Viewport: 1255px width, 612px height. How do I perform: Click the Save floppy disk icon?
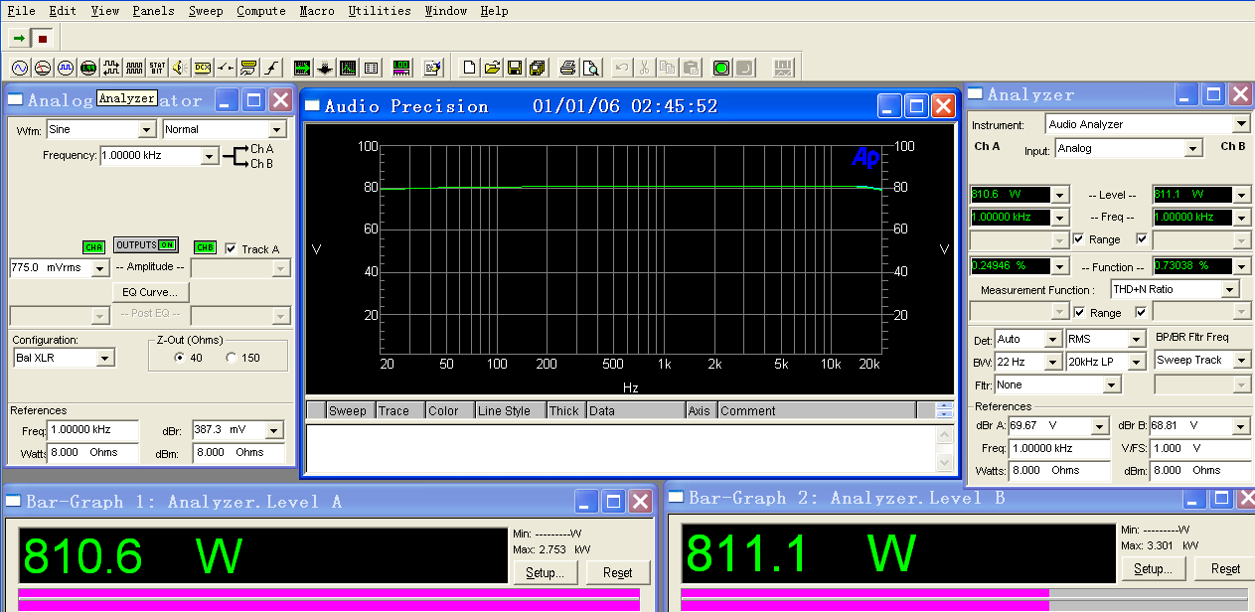515,68
